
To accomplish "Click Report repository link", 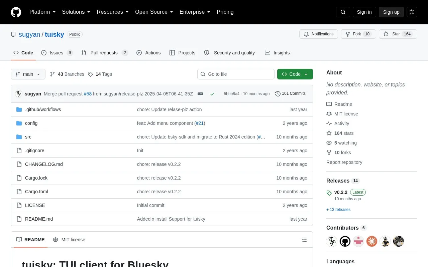I will pyautogui.click(x=344, y=162).
